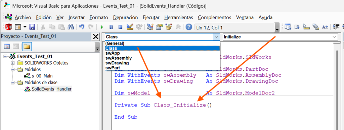The width and height of the screenshot is (344, 130).
Task: Undo the last action
Action: 82,27
